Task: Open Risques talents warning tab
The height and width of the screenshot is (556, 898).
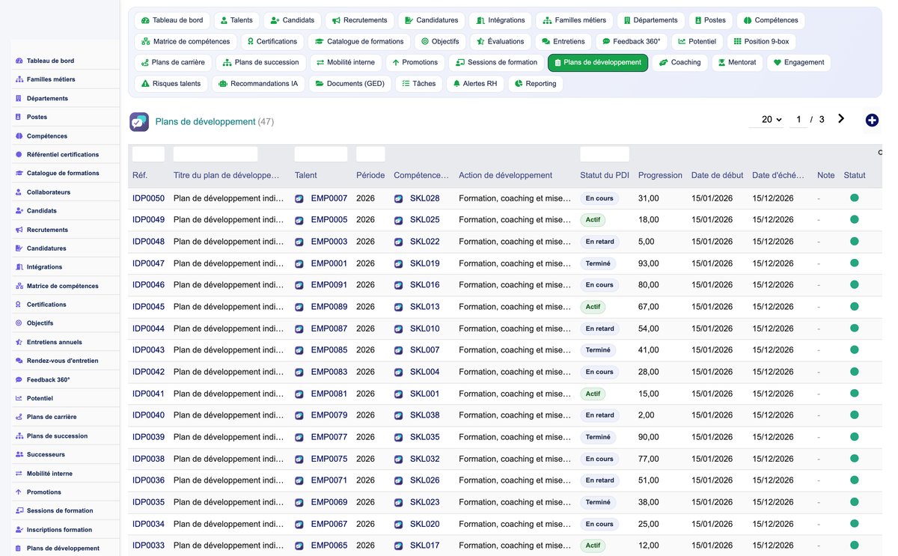Action: click(x=171, y=84)
